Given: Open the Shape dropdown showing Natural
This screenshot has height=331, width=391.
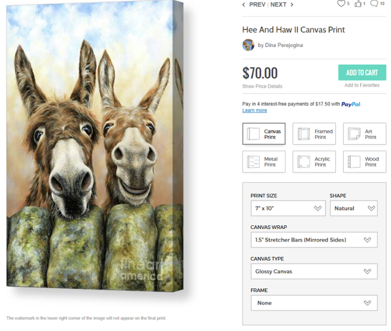Looking at the screenshot, I should point(353,208).
